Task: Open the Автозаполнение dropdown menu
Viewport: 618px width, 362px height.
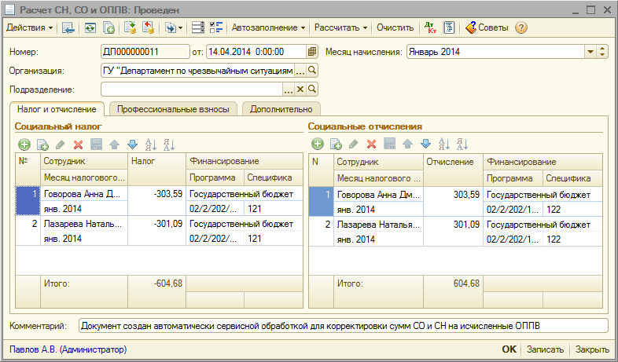Action: click(x=268, y=27)
